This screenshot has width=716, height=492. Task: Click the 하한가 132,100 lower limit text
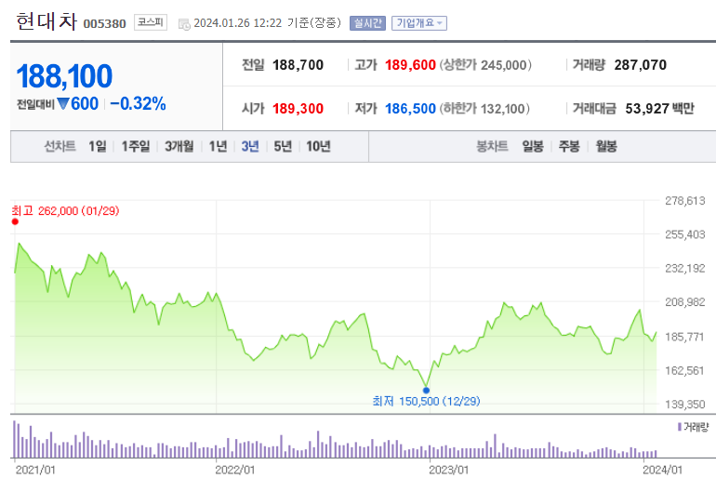pyautogui.click(x=484, y=109)
